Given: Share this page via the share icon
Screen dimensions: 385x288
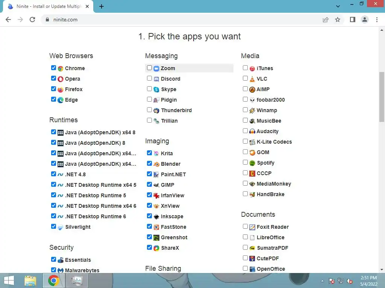Looking at the screenshot, I should (x=326, y=19).
